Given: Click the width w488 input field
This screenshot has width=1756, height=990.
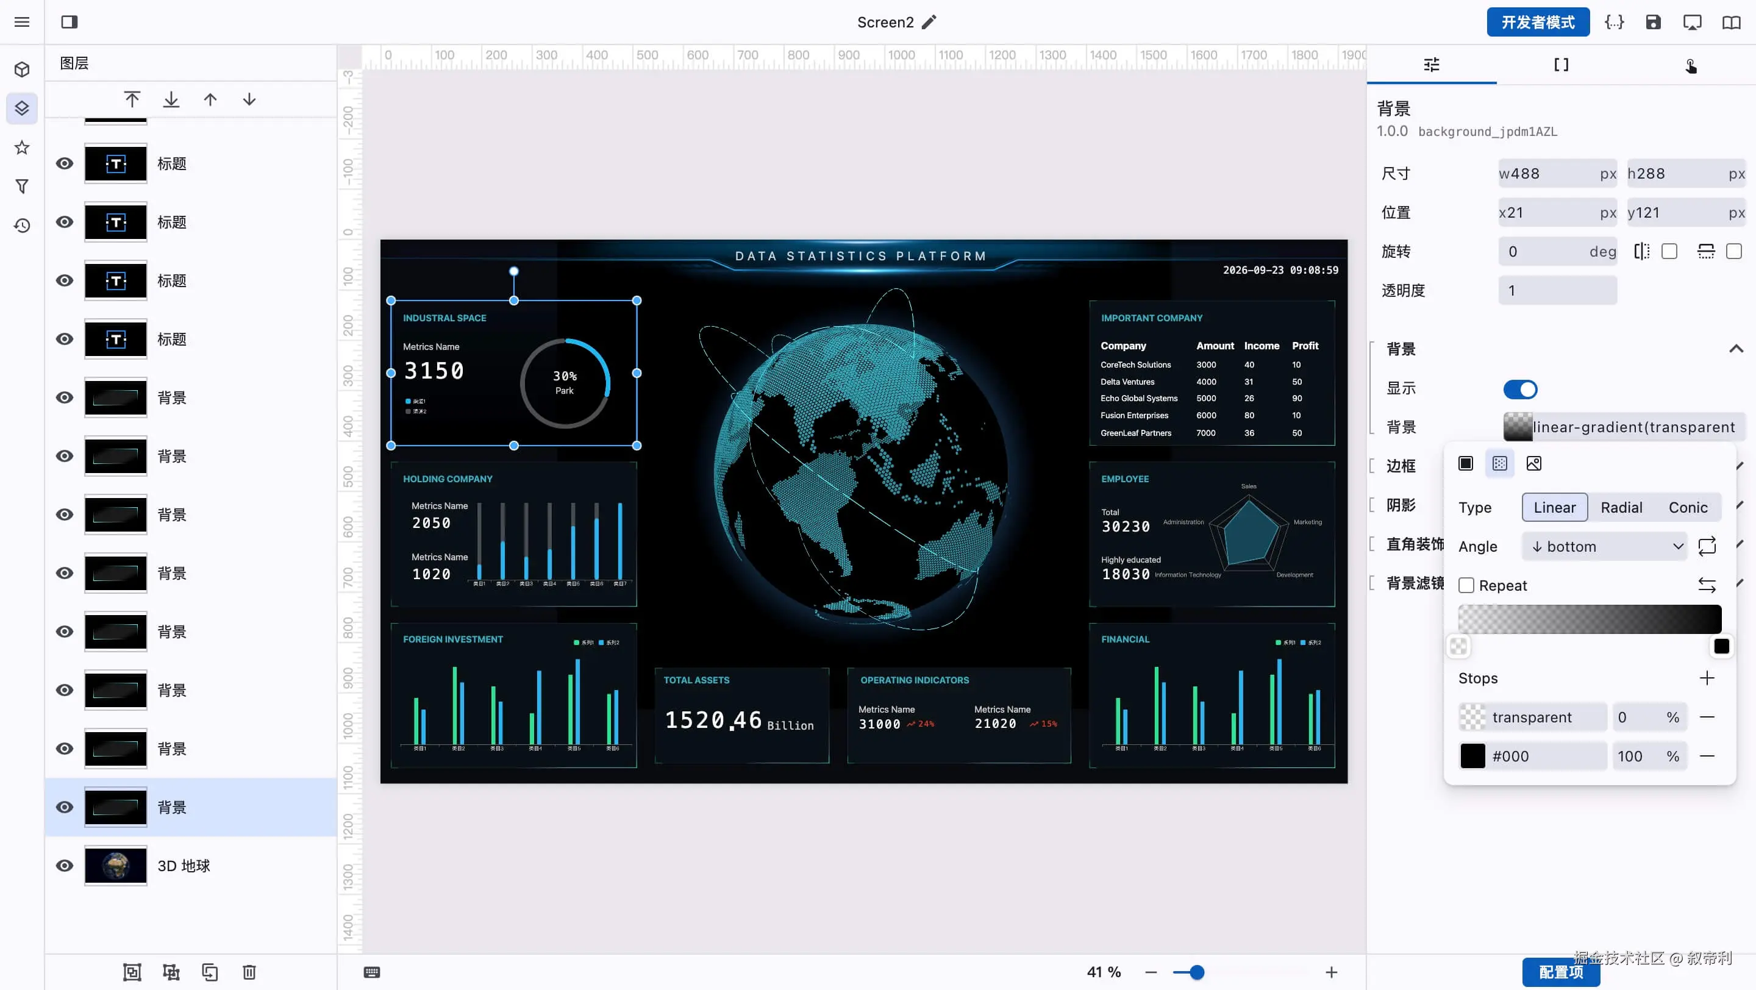Looking at the screenshot, I should click(x=1558, y=174).
